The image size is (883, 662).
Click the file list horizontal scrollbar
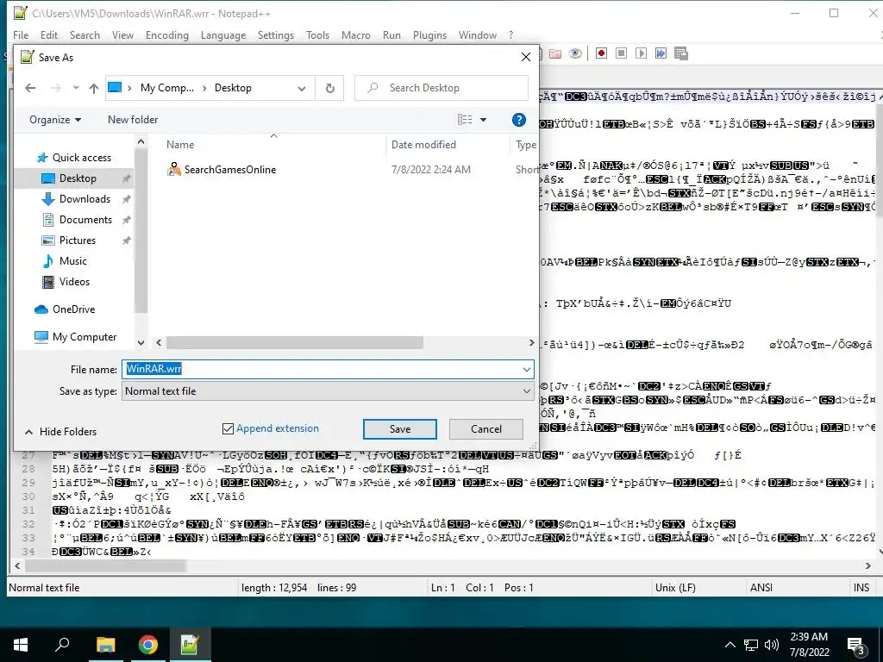295,342
